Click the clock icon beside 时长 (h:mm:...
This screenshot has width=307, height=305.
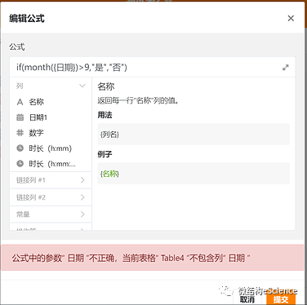click(20, 164)
